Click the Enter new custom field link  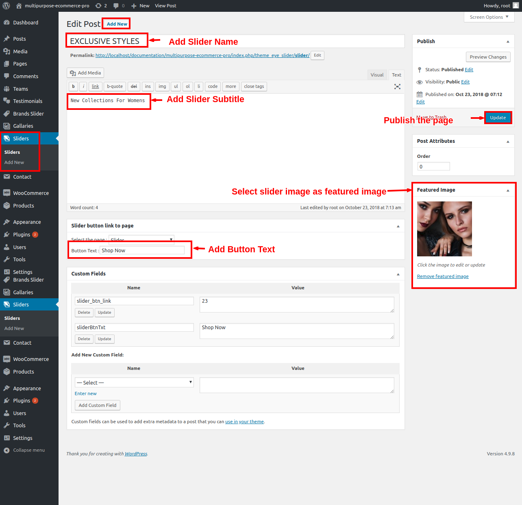tap(85, 394)
